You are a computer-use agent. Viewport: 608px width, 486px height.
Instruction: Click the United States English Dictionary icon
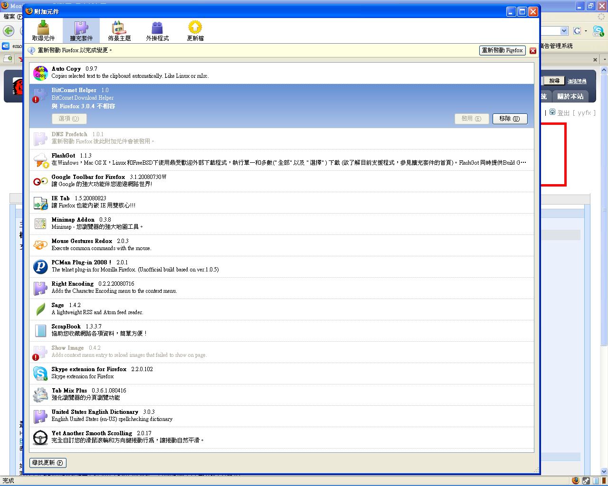[40, 416]
